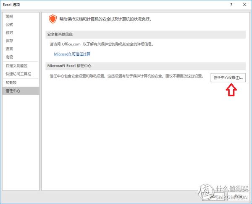Click the orange shield icon
The width and height of the screenshot is (252, 204).
[53, 19]
